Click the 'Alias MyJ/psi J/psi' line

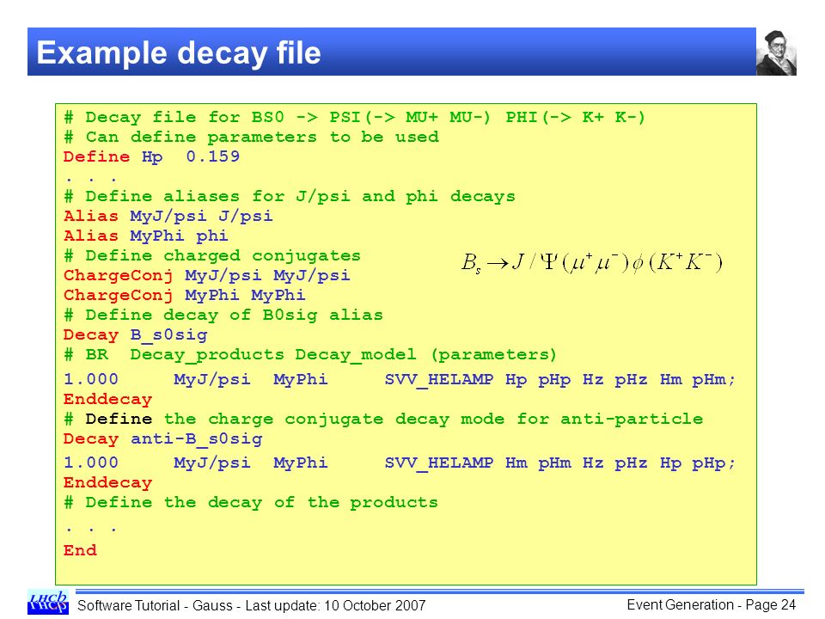coord(168,217)
